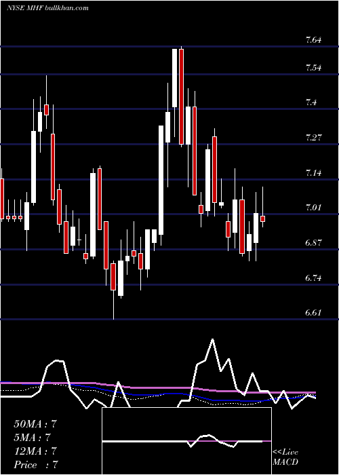Click inside the Live MACD inset chart
The height and width of the screenshot is (475, 339).
tap(186, 441)
